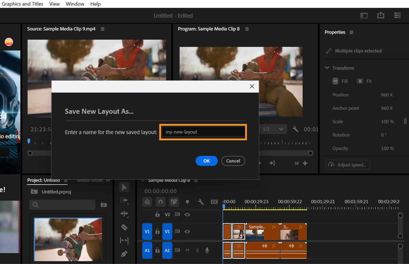Select the Selection arrow tool

(124, 187)
